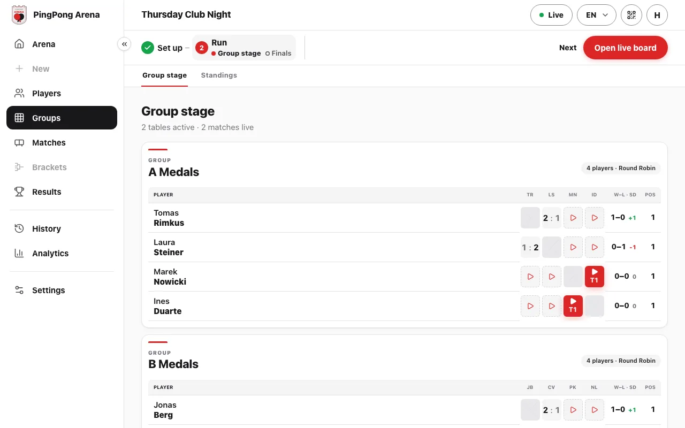Show the QR code

(631, 15)
